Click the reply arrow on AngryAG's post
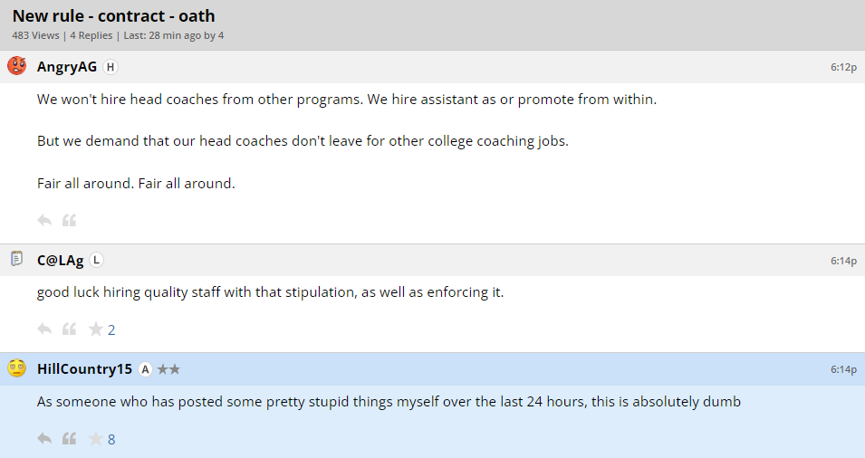865x458 pixels. coord(44,220)
